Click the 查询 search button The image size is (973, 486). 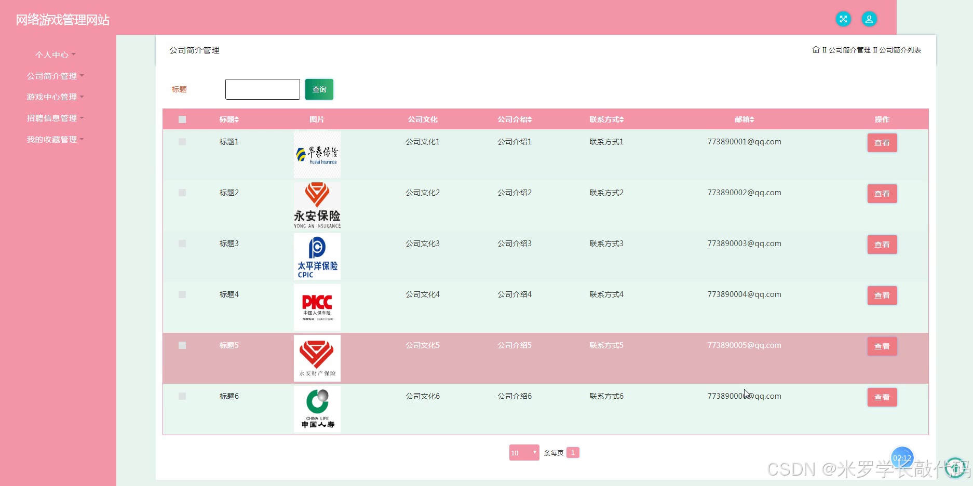point(319,89)
